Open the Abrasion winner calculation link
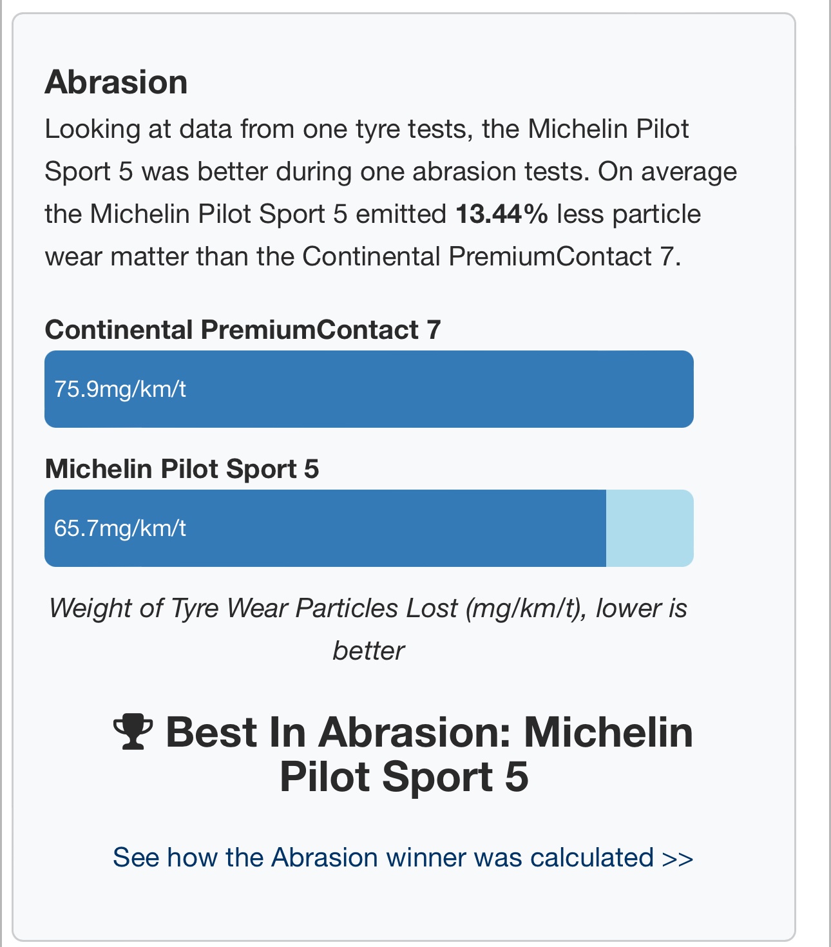The width and height of the screenshot is (831, 947). pos(403,857)
